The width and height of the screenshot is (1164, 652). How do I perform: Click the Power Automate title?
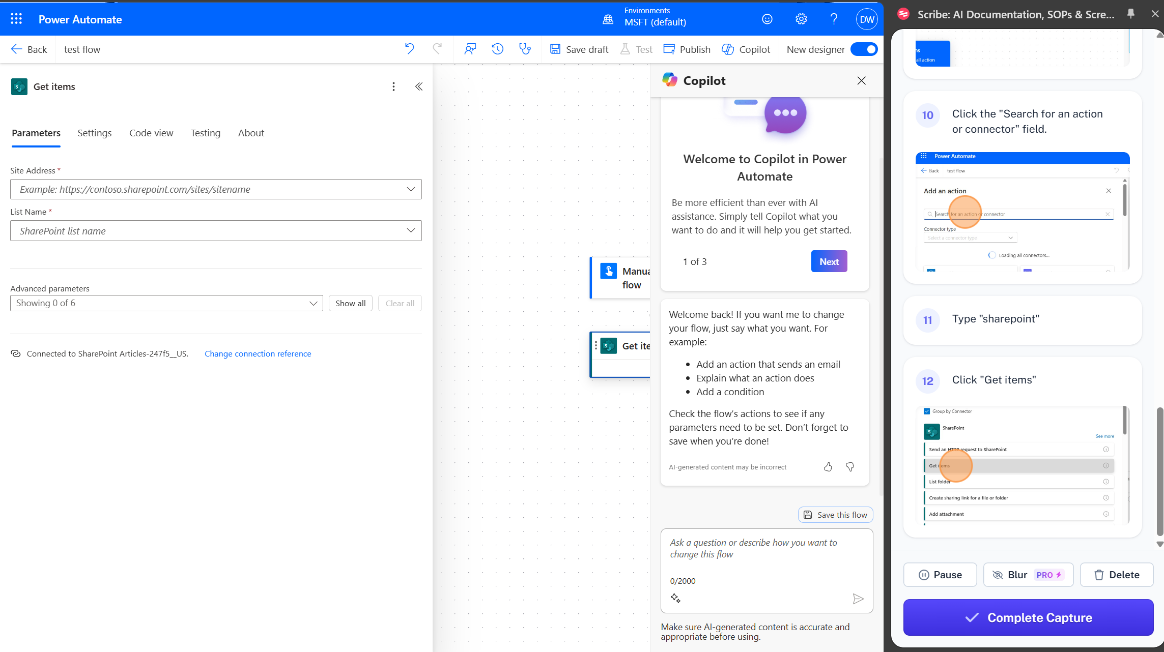[x=80, y=19]
